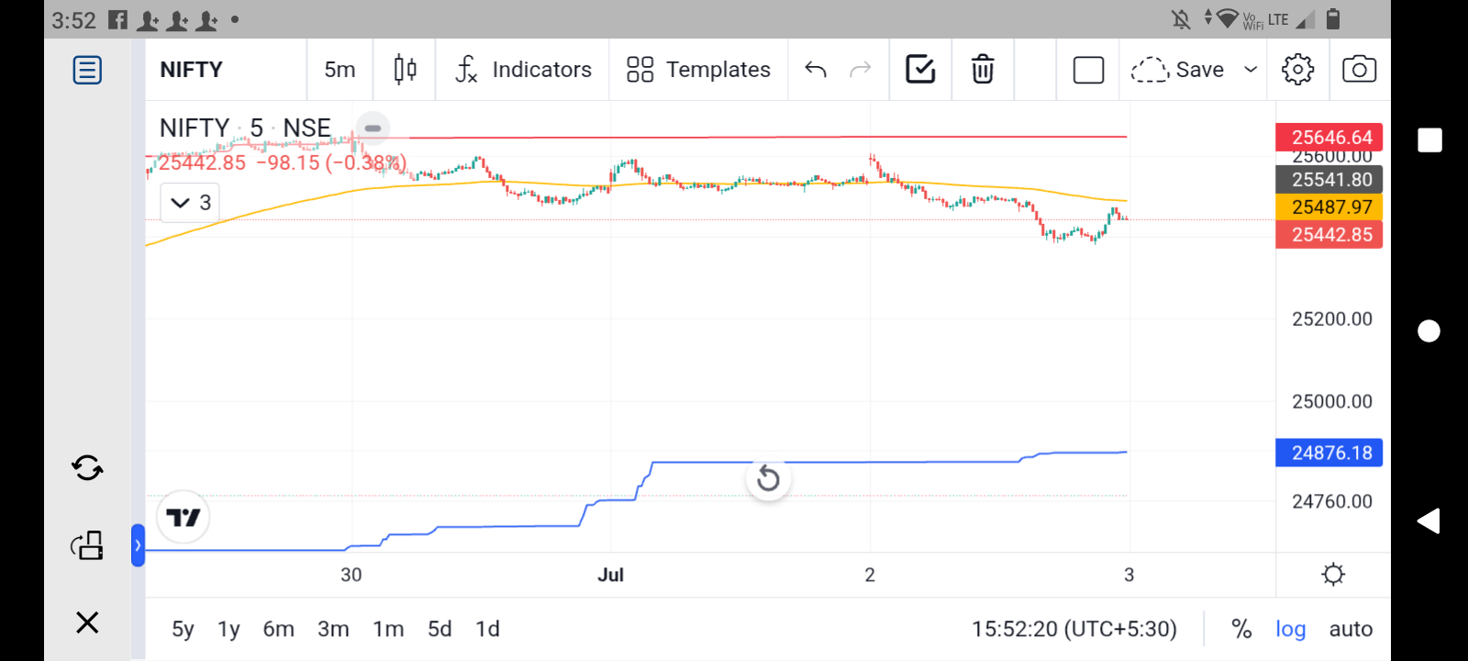
Task: Tap the Android recents square button
Action: point(1429,140)
